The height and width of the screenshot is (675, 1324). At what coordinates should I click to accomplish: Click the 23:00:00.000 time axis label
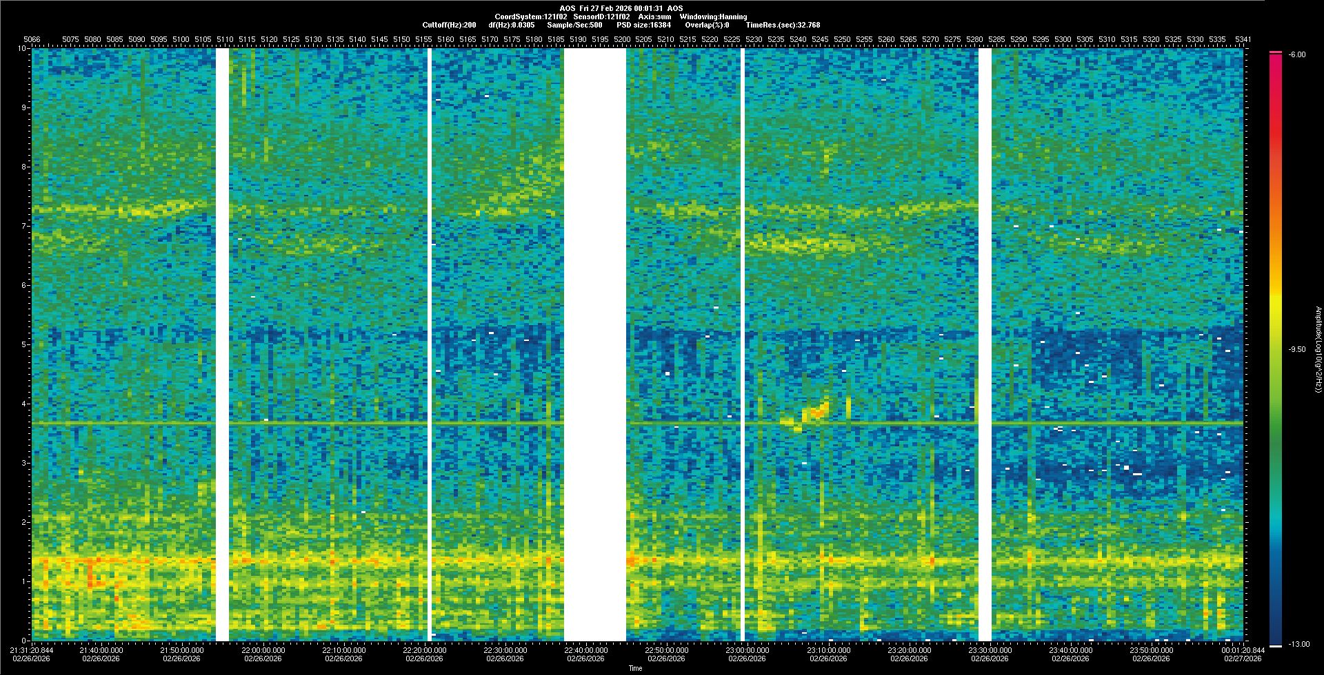[x=747, y=650]
